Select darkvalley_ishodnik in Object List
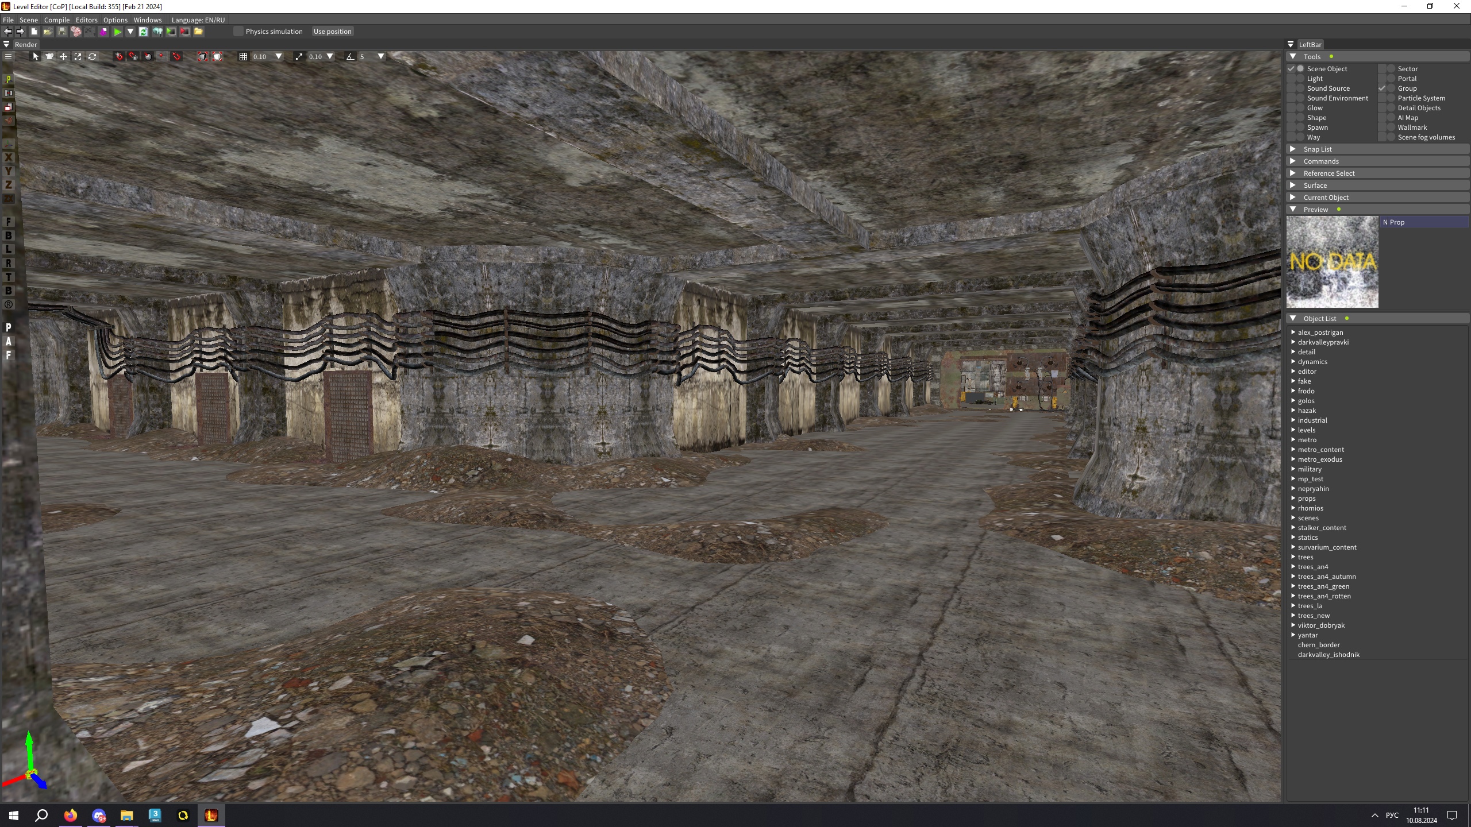Viewport: 1471px width, 827px height. (x=1328, y=655)
